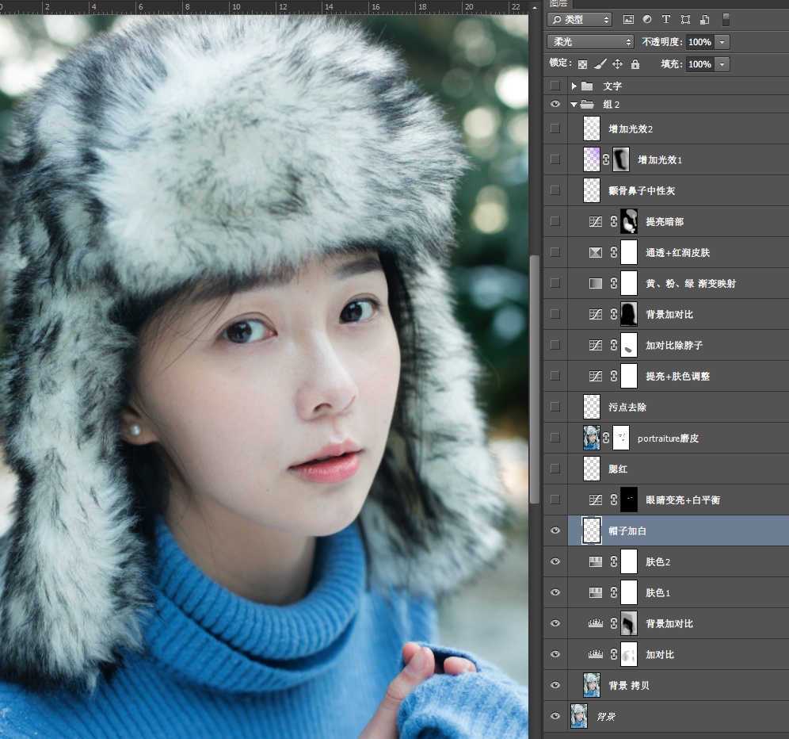This screenshot has height=739, width=789.
Task: Show the 颧骨鼻子中性灰 layer
Action: (x=555, y=190)
